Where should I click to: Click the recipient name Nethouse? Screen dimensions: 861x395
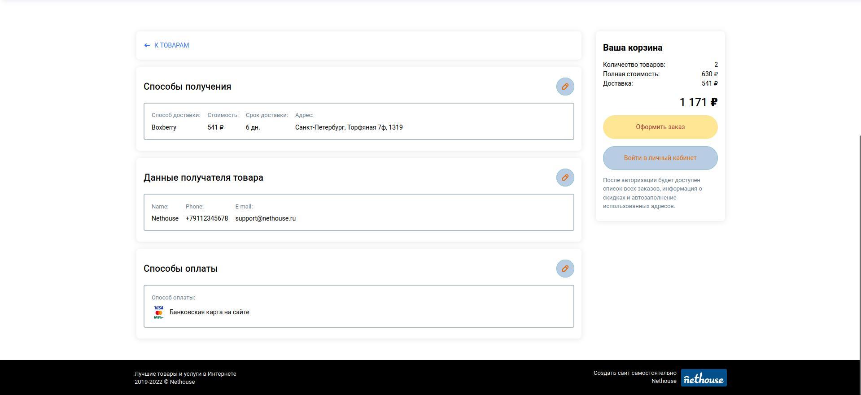165,218
